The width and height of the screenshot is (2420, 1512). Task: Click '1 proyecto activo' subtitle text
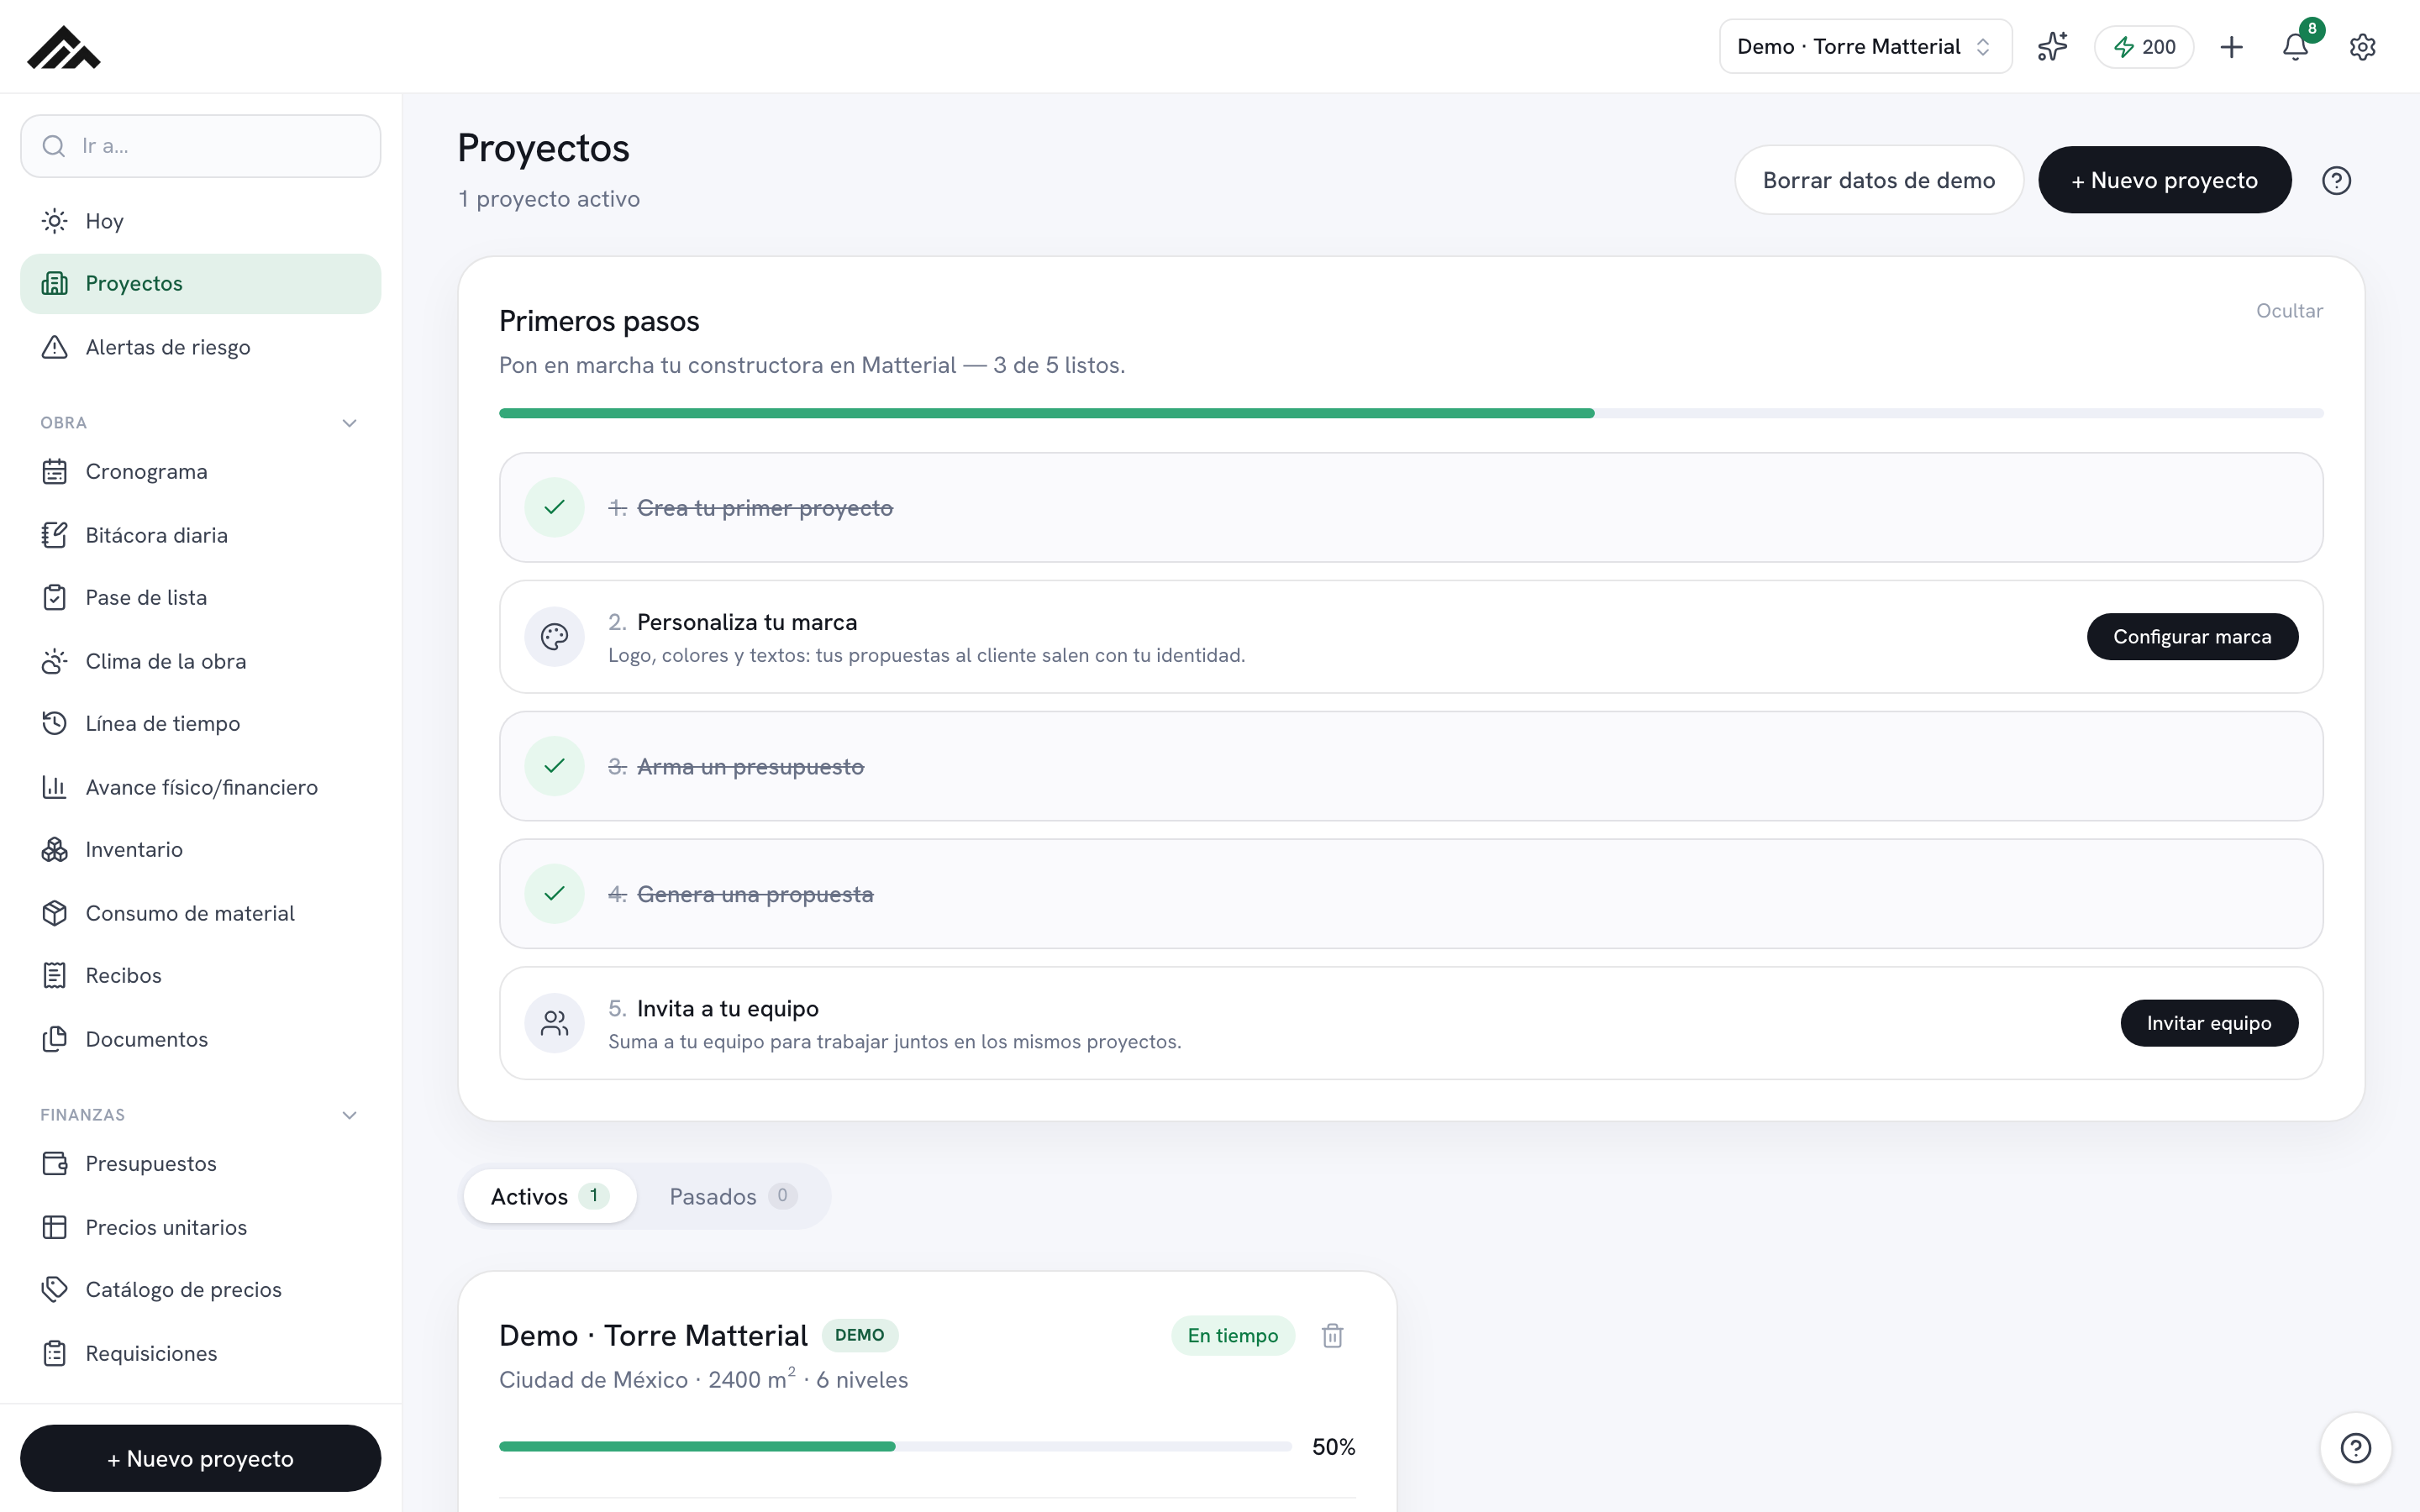(x=549, y=199)
